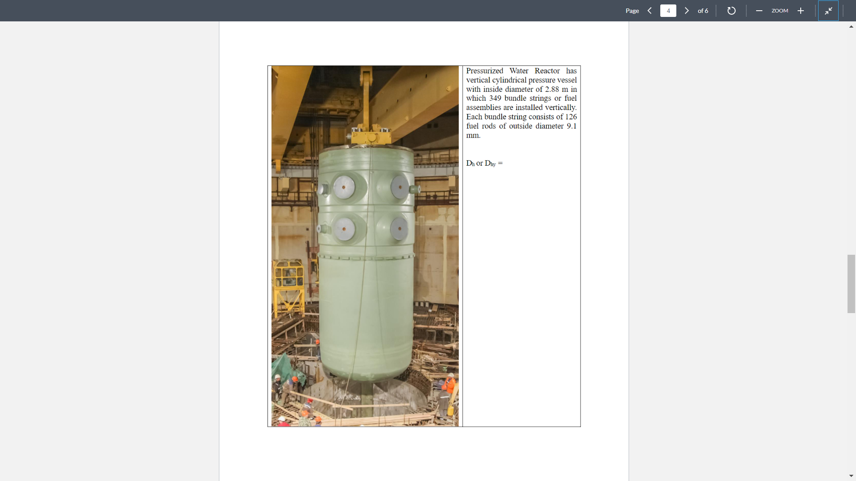The height and width of the screenshot is (481, 856).
Task: Click the 'of 6' page count label
Action: (x=703, y=11)
